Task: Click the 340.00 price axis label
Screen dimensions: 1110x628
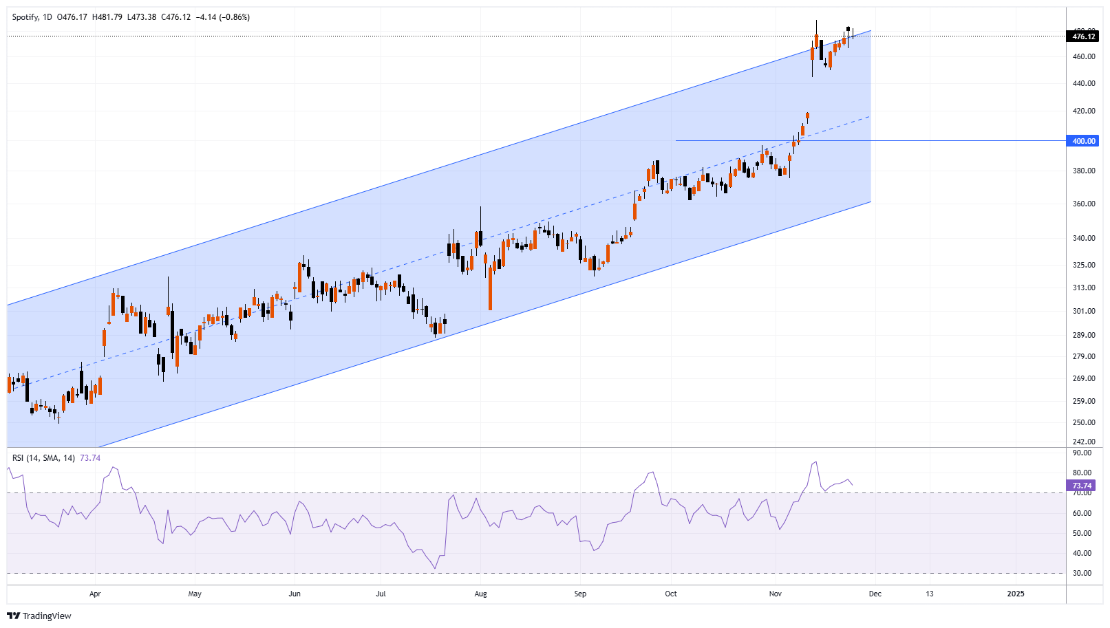Action: click(1084, 238)
